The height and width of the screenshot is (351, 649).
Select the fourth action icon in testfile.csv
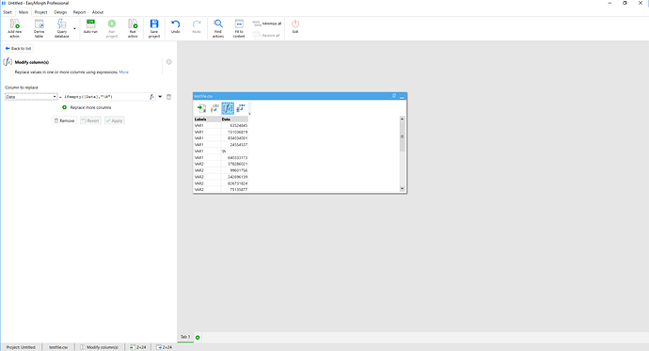(241, 108)
